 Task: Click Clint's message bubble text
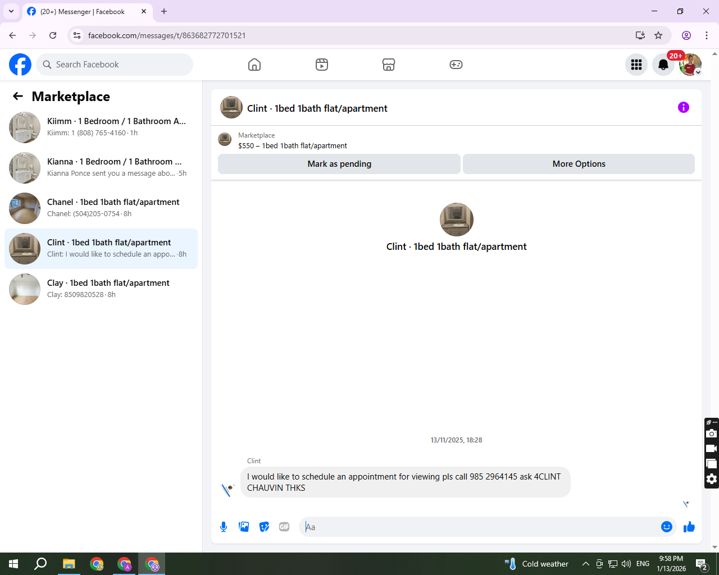coord(405,482)
